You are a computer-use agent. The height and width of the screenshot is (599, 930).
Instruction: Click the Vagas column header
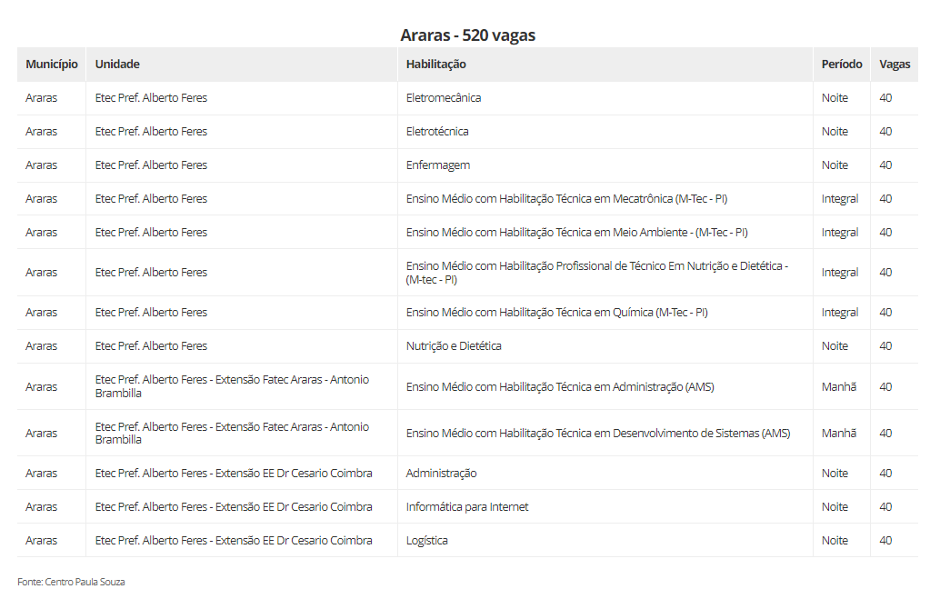coord(895,65)
